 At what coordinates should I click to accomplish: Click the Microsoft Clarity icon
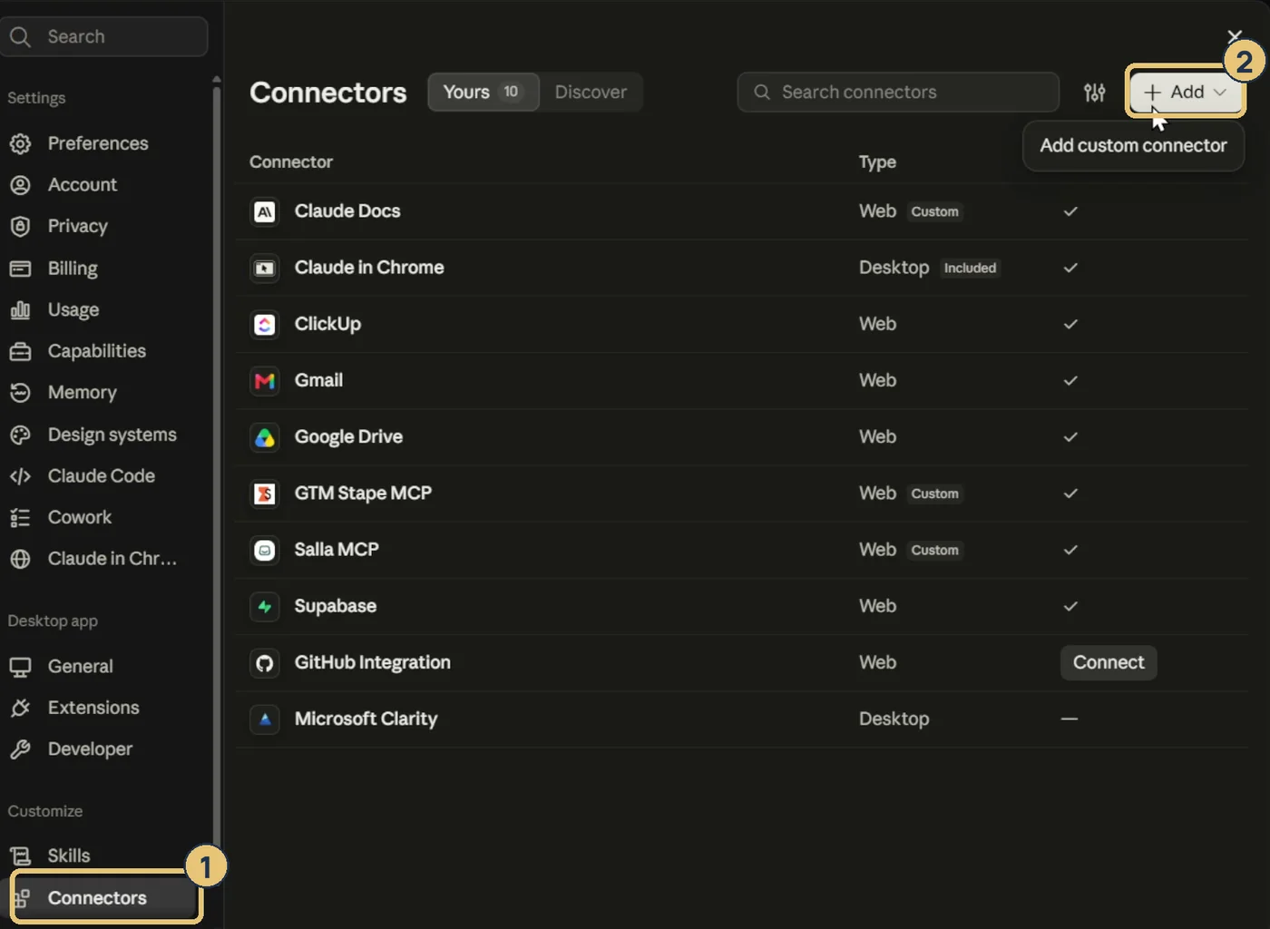(x=264, y=719)
